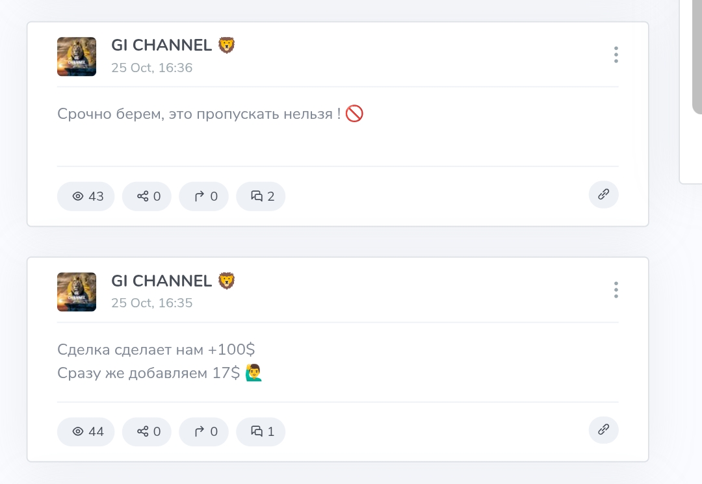
Task: Open comments showing 2 replies
Action: click(x=261, y=196)
